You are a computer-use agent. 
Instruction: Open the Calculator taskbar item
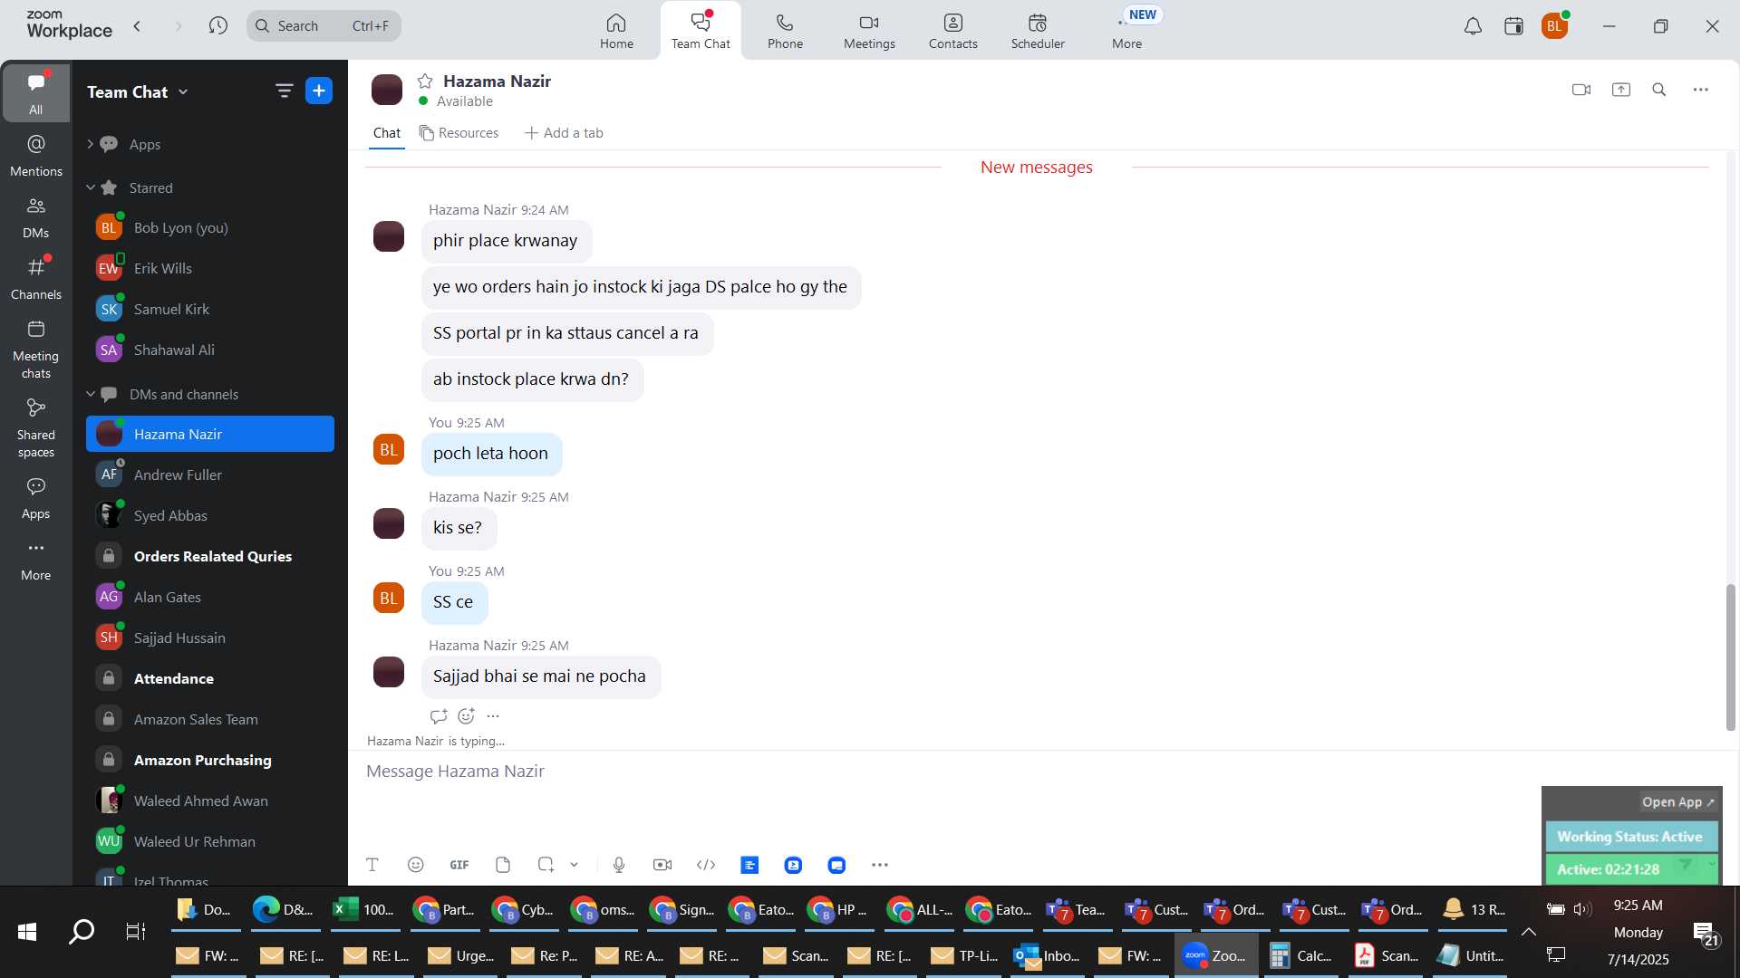[x=1300, y=955]
